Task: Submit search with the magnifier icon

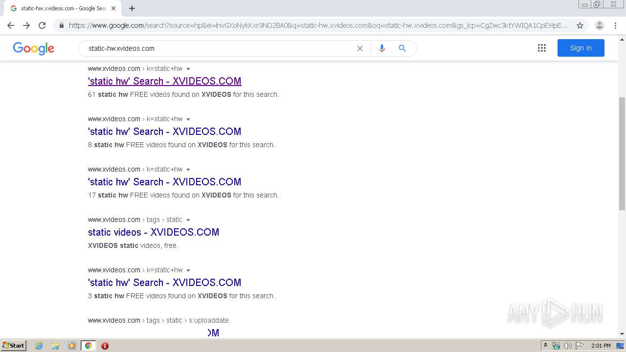Action: (x=402, y=48)
